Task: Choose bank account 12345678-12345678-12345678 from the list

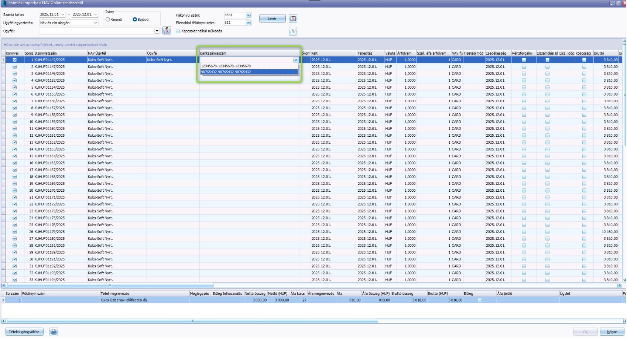Action: pos(226,66)
